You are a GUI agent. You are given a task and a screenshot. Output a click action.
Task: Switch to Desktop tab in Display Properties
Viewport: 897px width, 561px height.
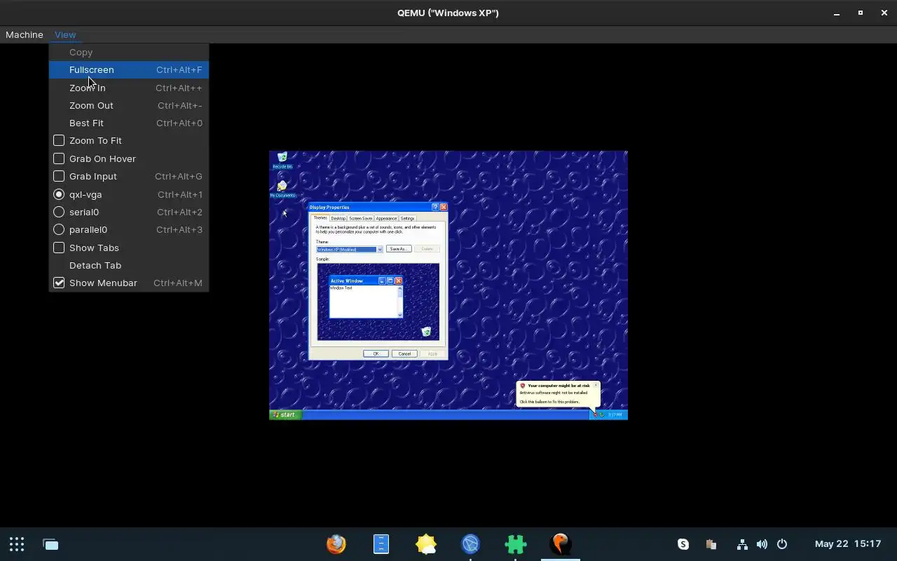(338, 218)
